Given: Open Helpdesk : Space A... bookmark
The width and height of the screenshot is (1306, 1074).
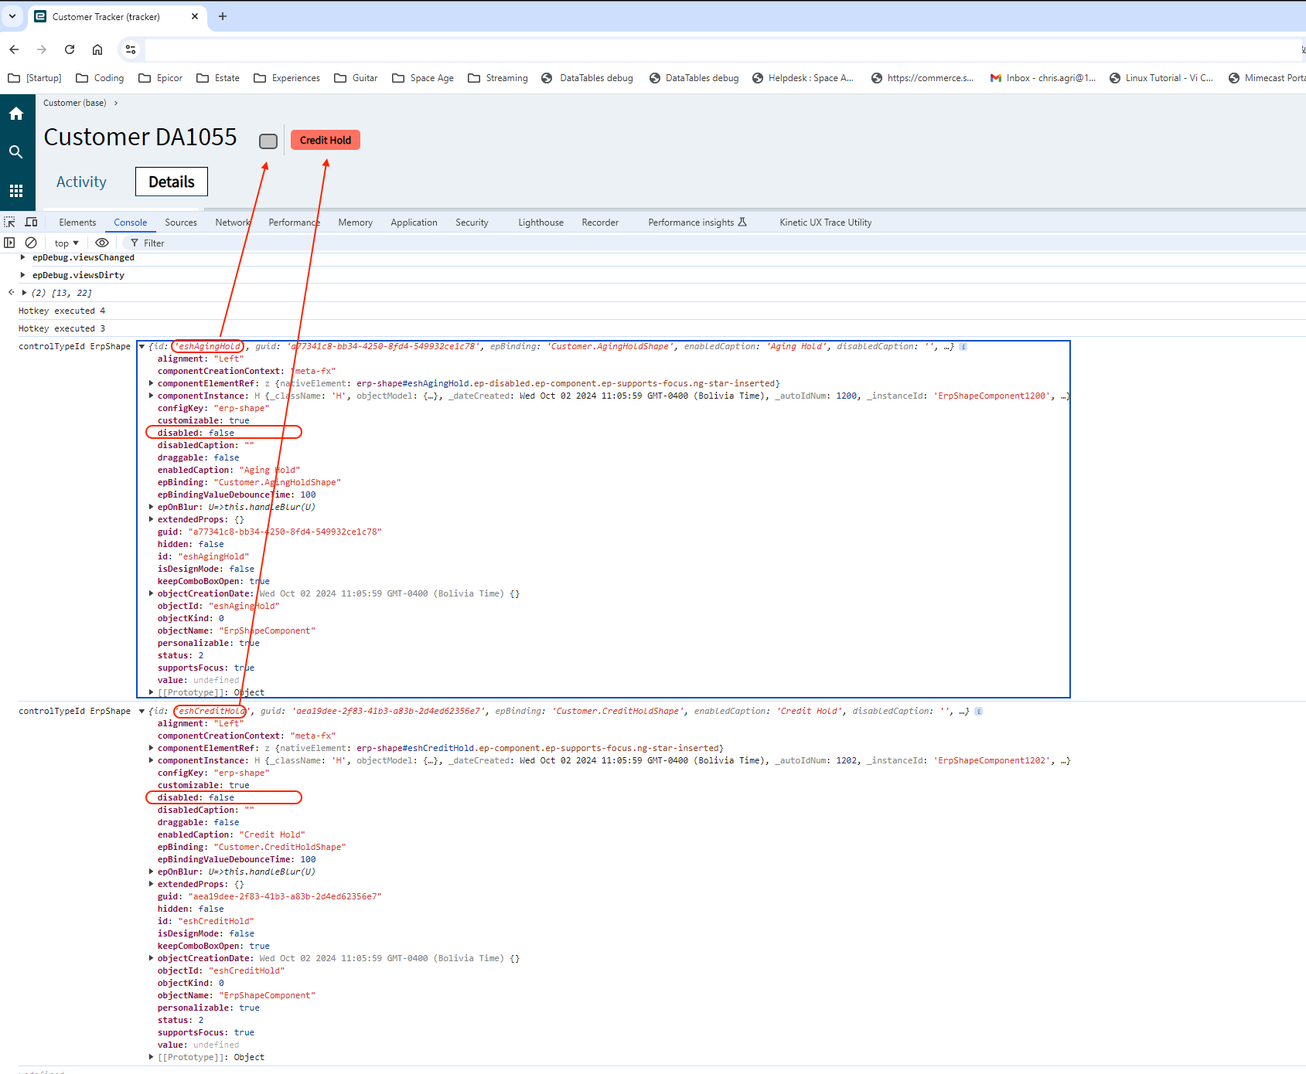Looking at the screenshot, I should pos(803,78).
